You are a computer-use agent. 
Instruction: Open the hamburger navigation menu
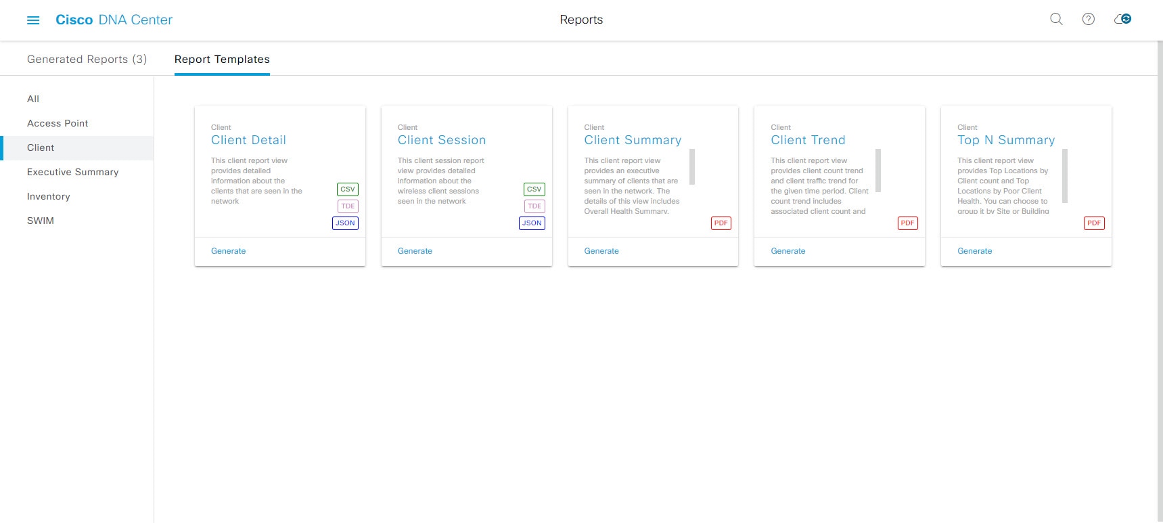(x=33, y=20)
